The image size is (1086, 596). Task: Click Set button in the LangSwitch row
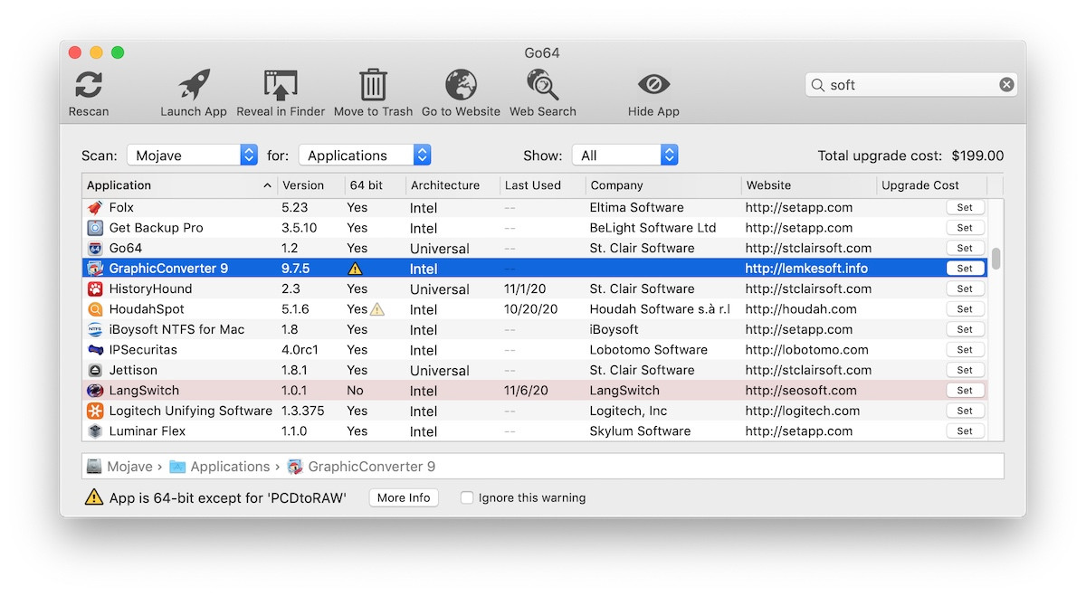pos(965,391)
